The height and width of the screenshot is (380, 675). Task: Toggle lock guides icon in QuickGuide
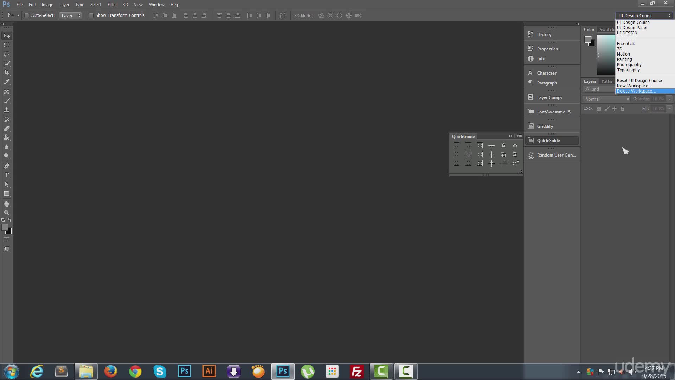click(x=503, y=146)
